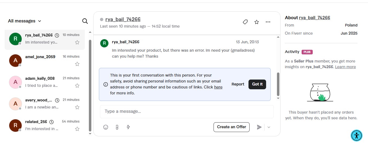This screenshot has width=368, height=145.
Task: Send the message with paper plane icon
Action: [x=259, y=127]
